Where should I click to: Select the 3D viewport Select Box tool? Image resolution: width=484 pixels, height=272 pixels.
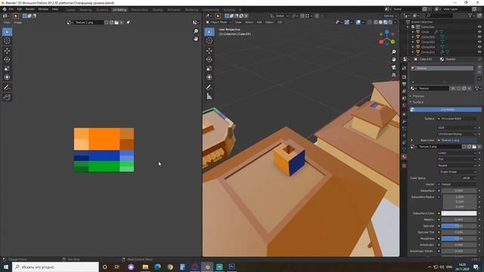click(209, 32)
